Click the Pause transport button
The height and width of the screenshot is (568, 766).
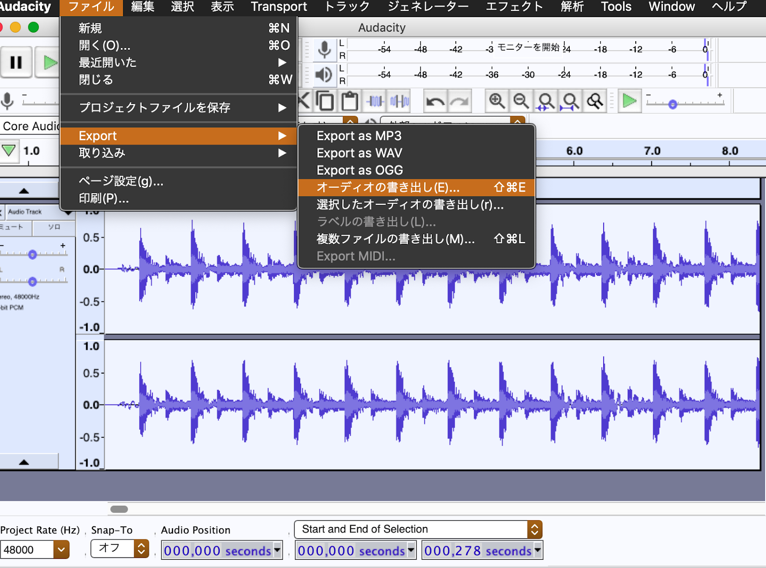(x=16, y=62)
